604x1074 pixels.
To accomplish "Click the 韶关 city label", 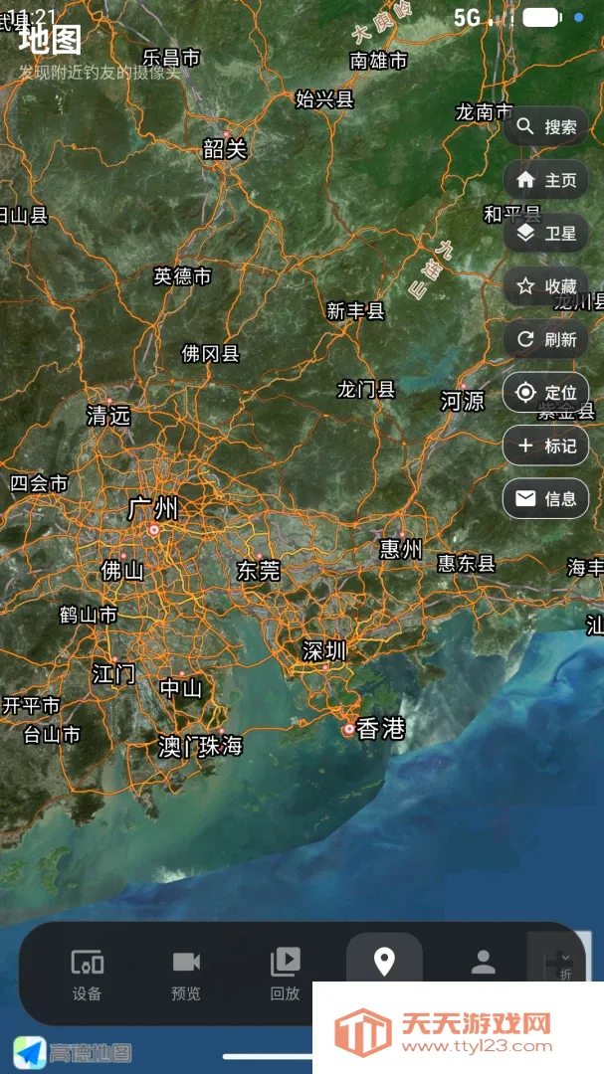I will [225, 148].
